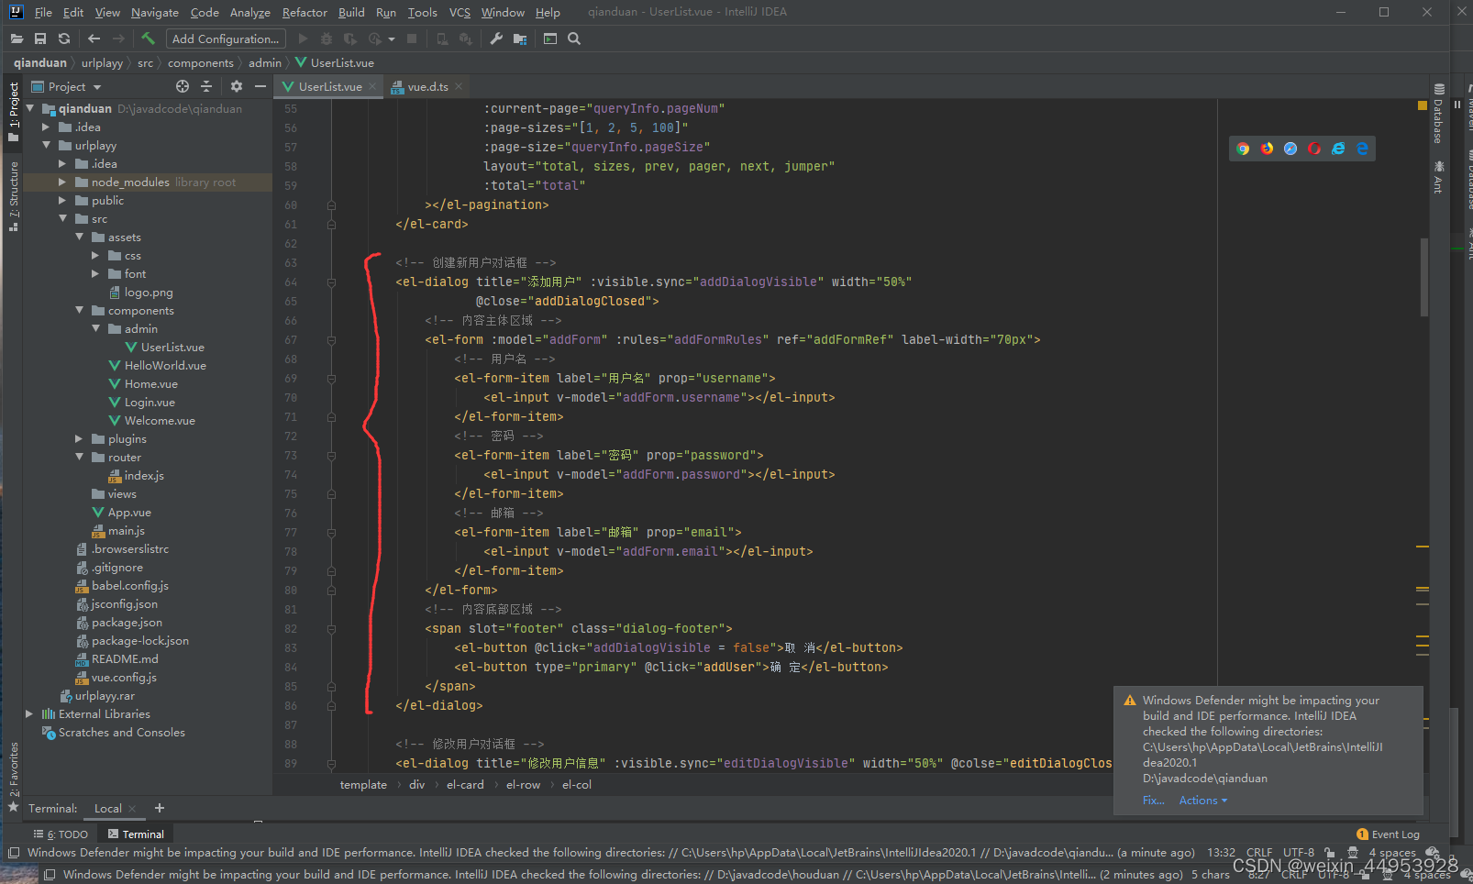
Task: Click the Synchronize refresh icon
Action: point(64,39)
